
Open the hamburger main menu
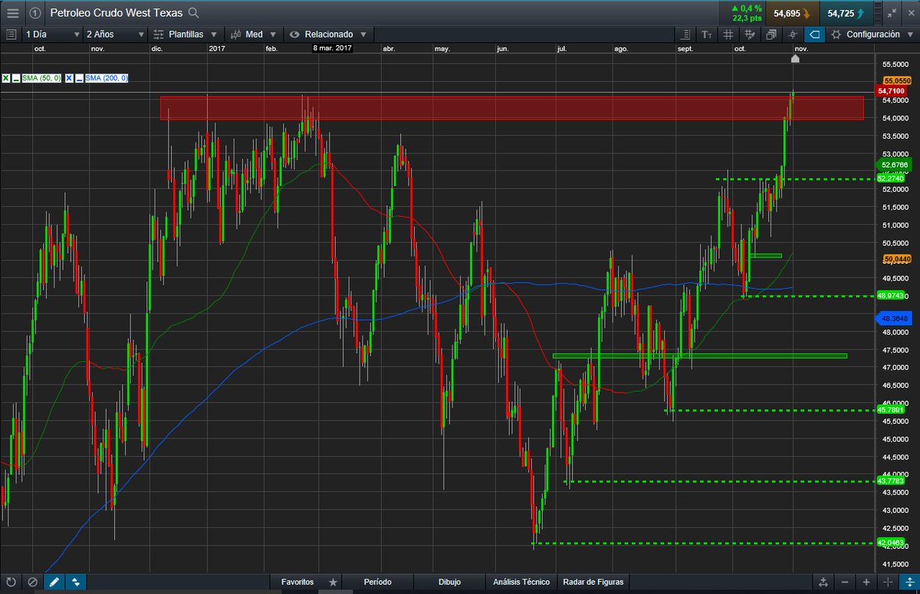13,12
